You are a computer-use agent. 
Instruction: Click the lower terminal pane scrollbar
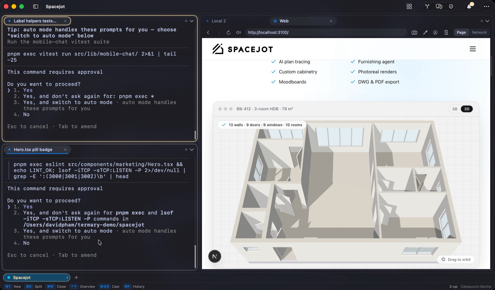coord(195,257)
